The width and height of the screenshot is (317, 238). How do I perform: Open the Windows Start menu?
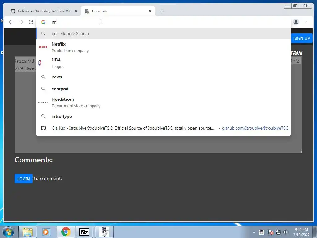[8, 232]
